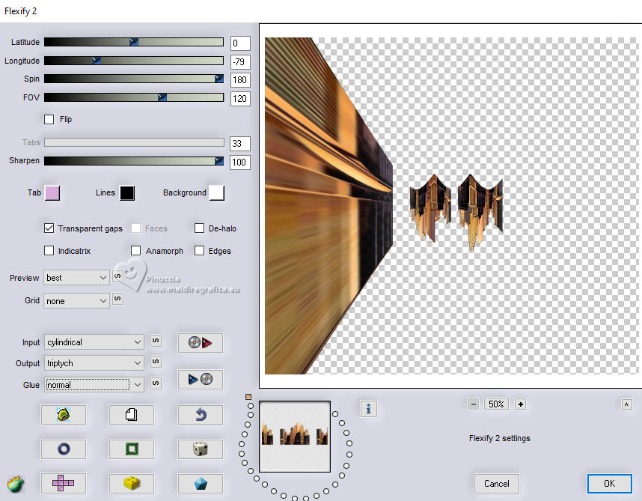Click the Latitude slider handle
Image resolution: width=642 pixels, height=501 pixels.
pyautogui.click(x=134, y=42)
